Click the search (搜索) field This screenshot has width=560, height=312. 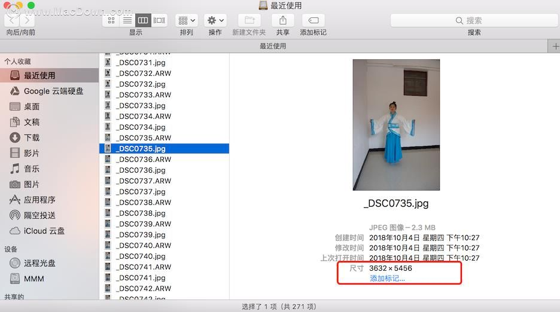tap(474, 20)
